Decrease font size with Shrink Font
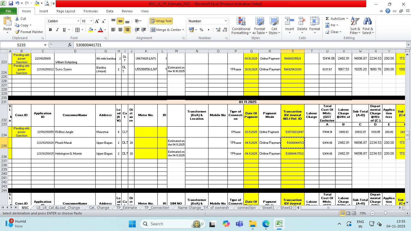The image size is (411, 231). [x=104, y=21]
